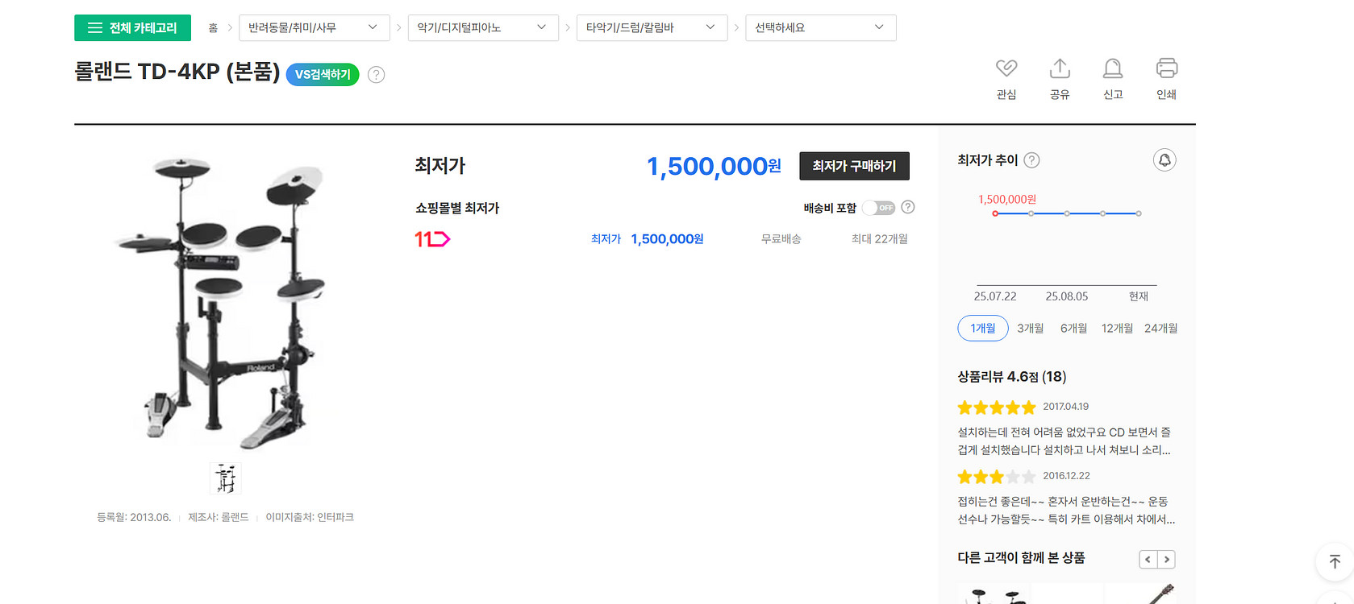1354x604 pixels.
Task: Open help icon next to VS검색하기
Action: 376,75
